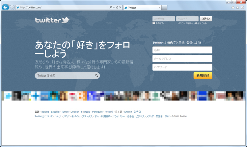Viewport: 247px width, 147px height.
Task: Open the 広告主 footer link
Action: tap(130, 116)
